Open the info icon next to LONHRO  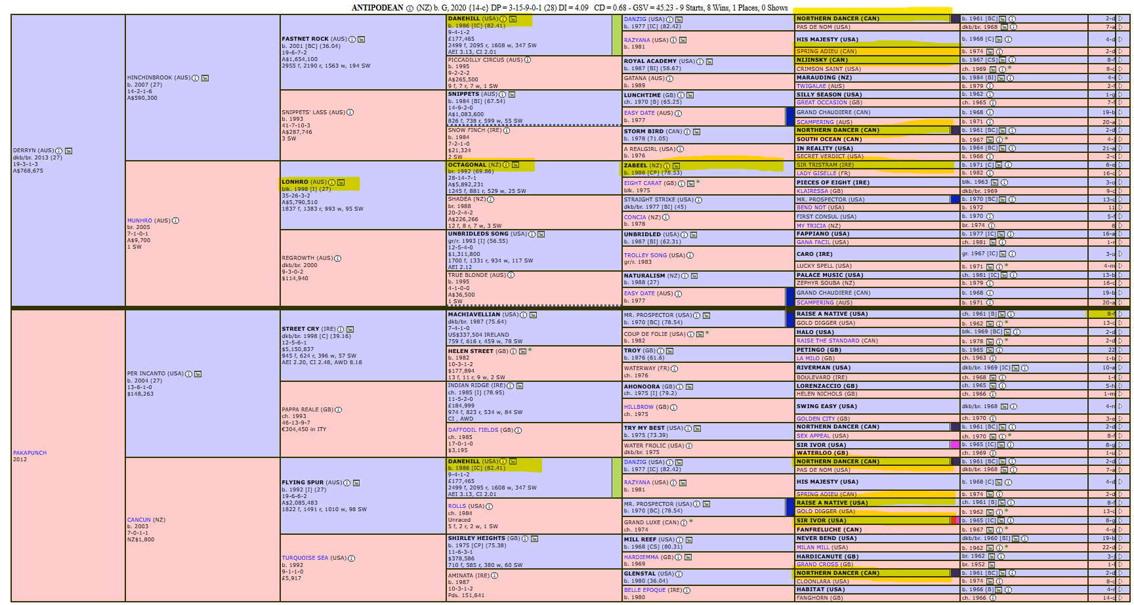tap(331, 182)
